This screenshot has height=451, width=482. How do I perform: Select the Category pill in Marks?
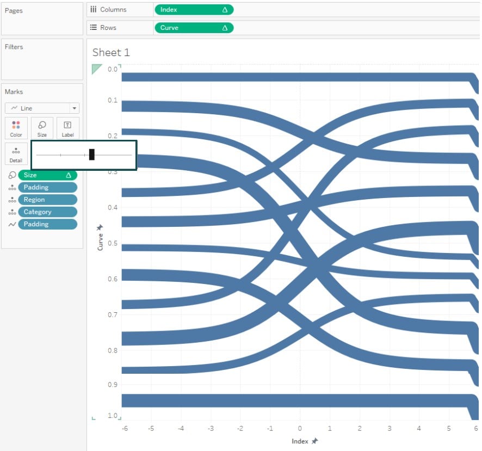(48, 212)
